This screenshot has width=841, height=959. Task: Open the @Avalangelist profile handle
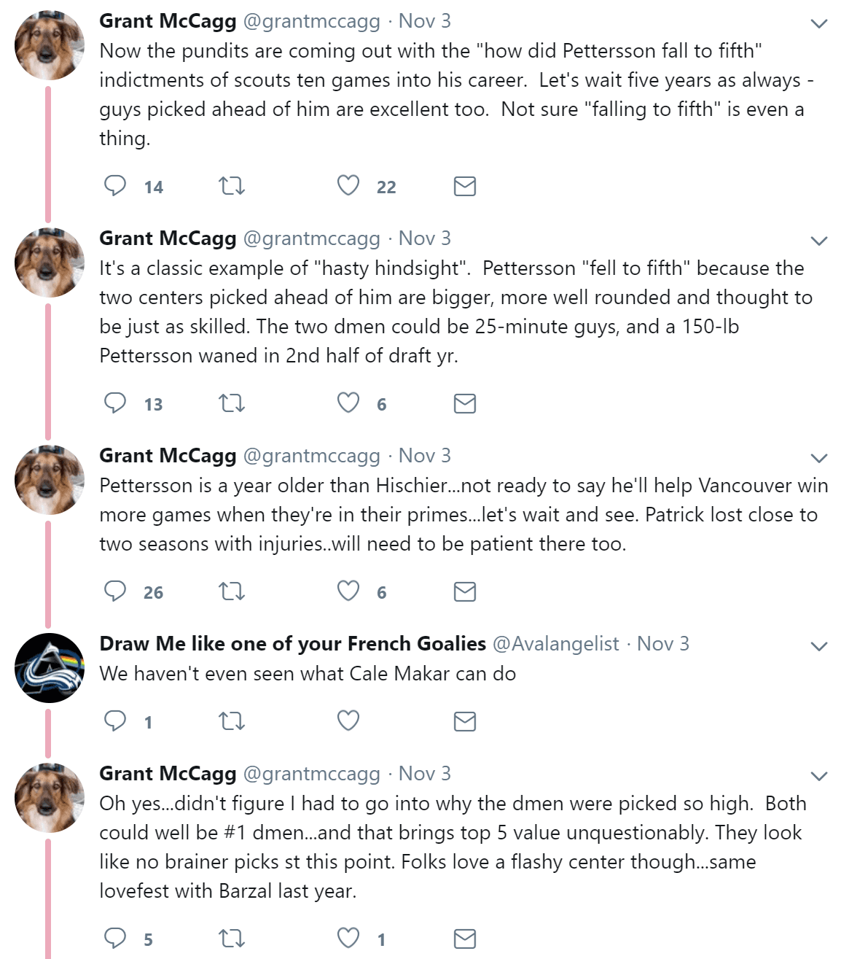(556, 644)
